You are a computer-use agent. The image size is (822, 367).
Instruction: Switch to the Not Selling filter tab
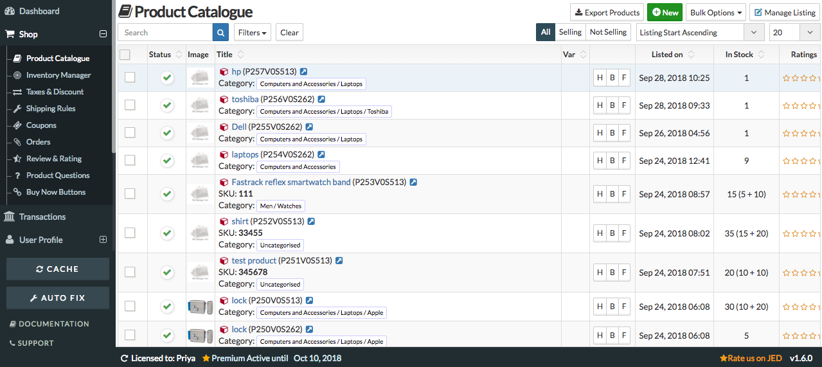pyautogui.click(x=608, y=32)
